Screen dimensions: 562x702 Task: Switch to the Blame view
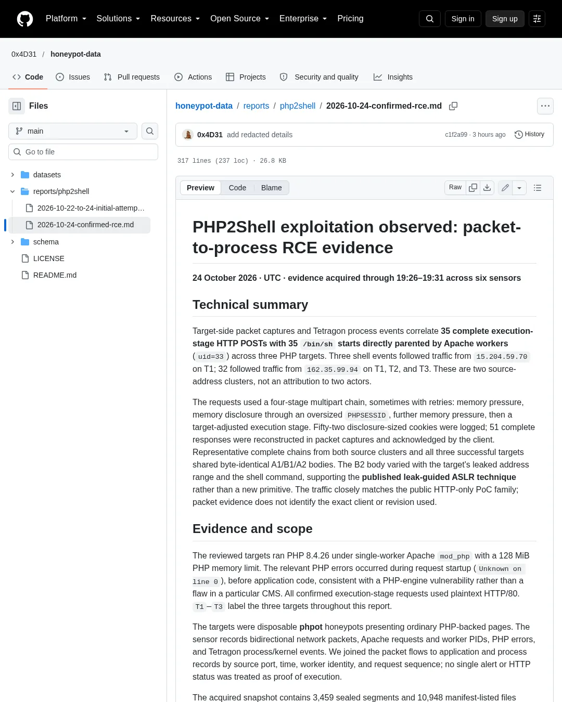272,188
